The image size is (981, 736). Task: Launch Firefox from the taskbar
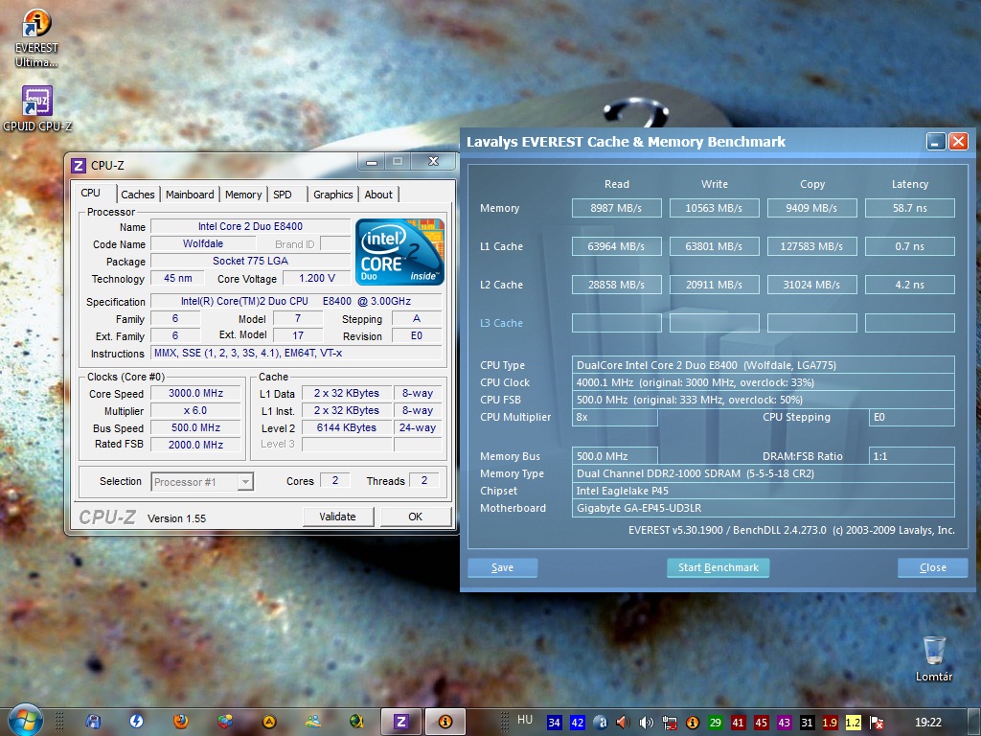click(181, 722)
